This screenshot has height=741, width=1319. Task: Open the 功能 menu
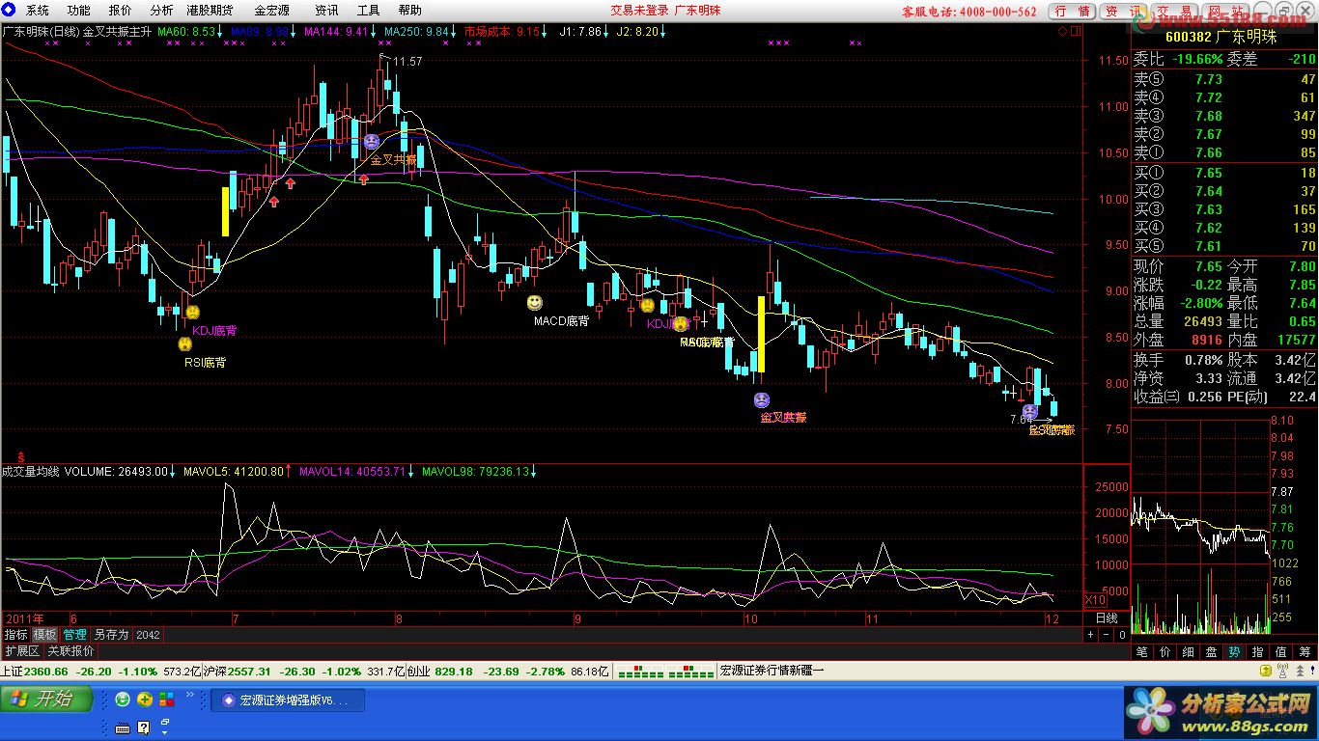(78, 11)
